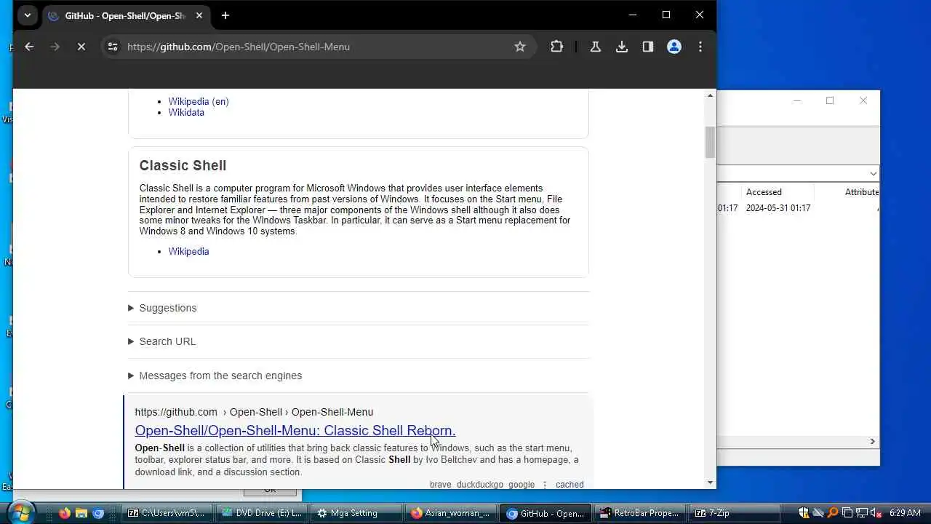The height and width of the screenshot is (524, 931).
Task: Stop loading the current page
Action: (81, 47)
